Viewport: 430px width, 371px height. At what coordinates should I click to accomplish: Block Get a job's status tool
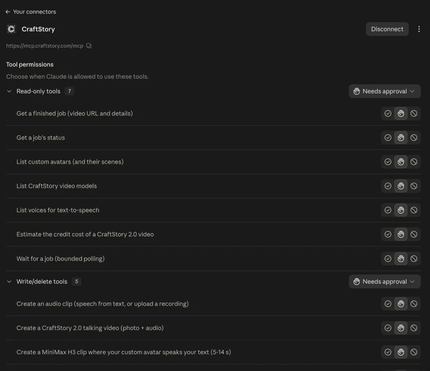(414, 137)
